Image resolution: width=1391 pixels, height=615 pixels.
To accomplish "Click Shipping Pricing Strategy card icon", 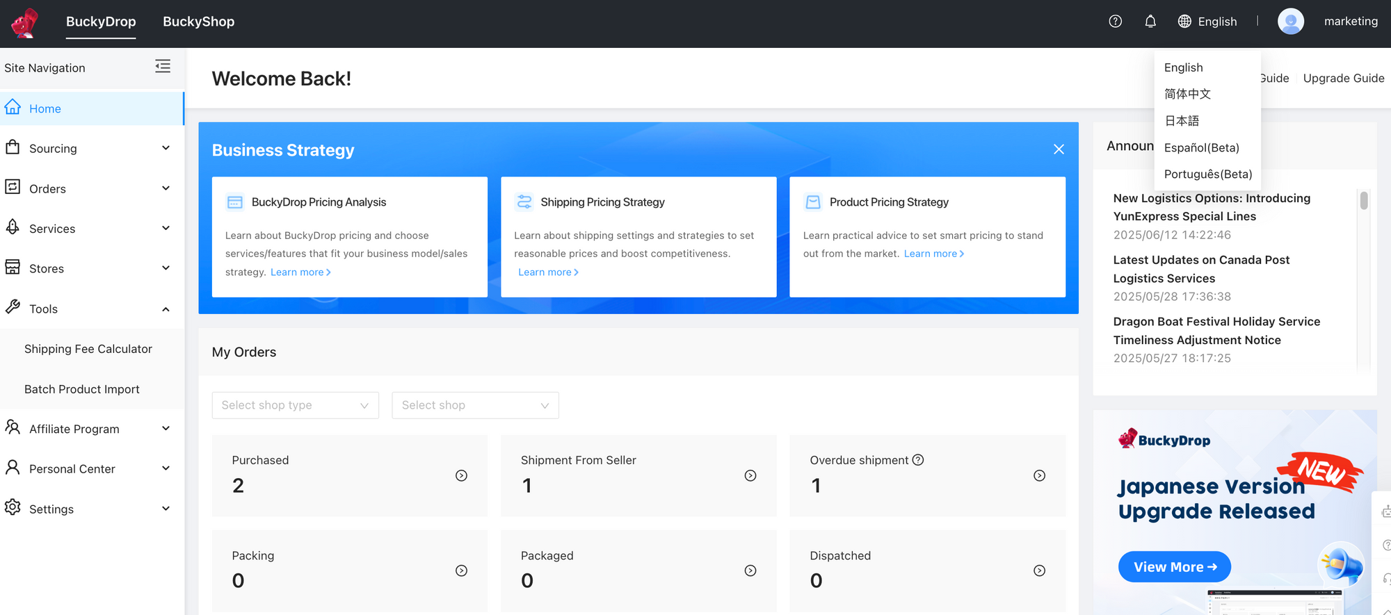I will (524, 202).
